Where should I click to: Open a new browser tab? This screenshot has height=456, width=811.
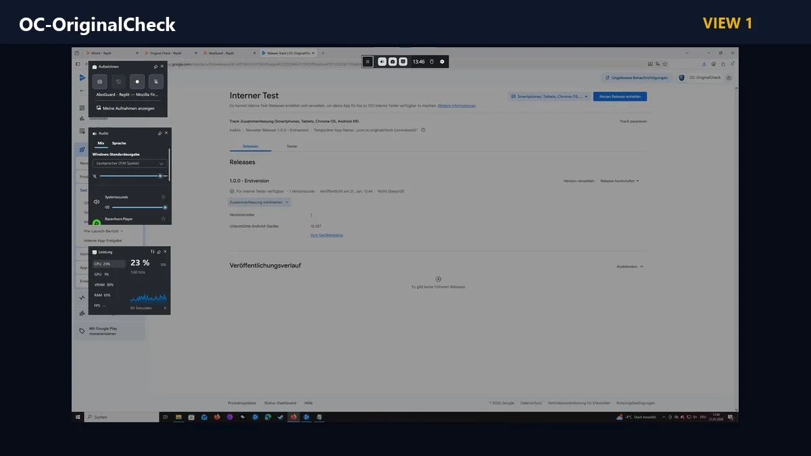323,53
